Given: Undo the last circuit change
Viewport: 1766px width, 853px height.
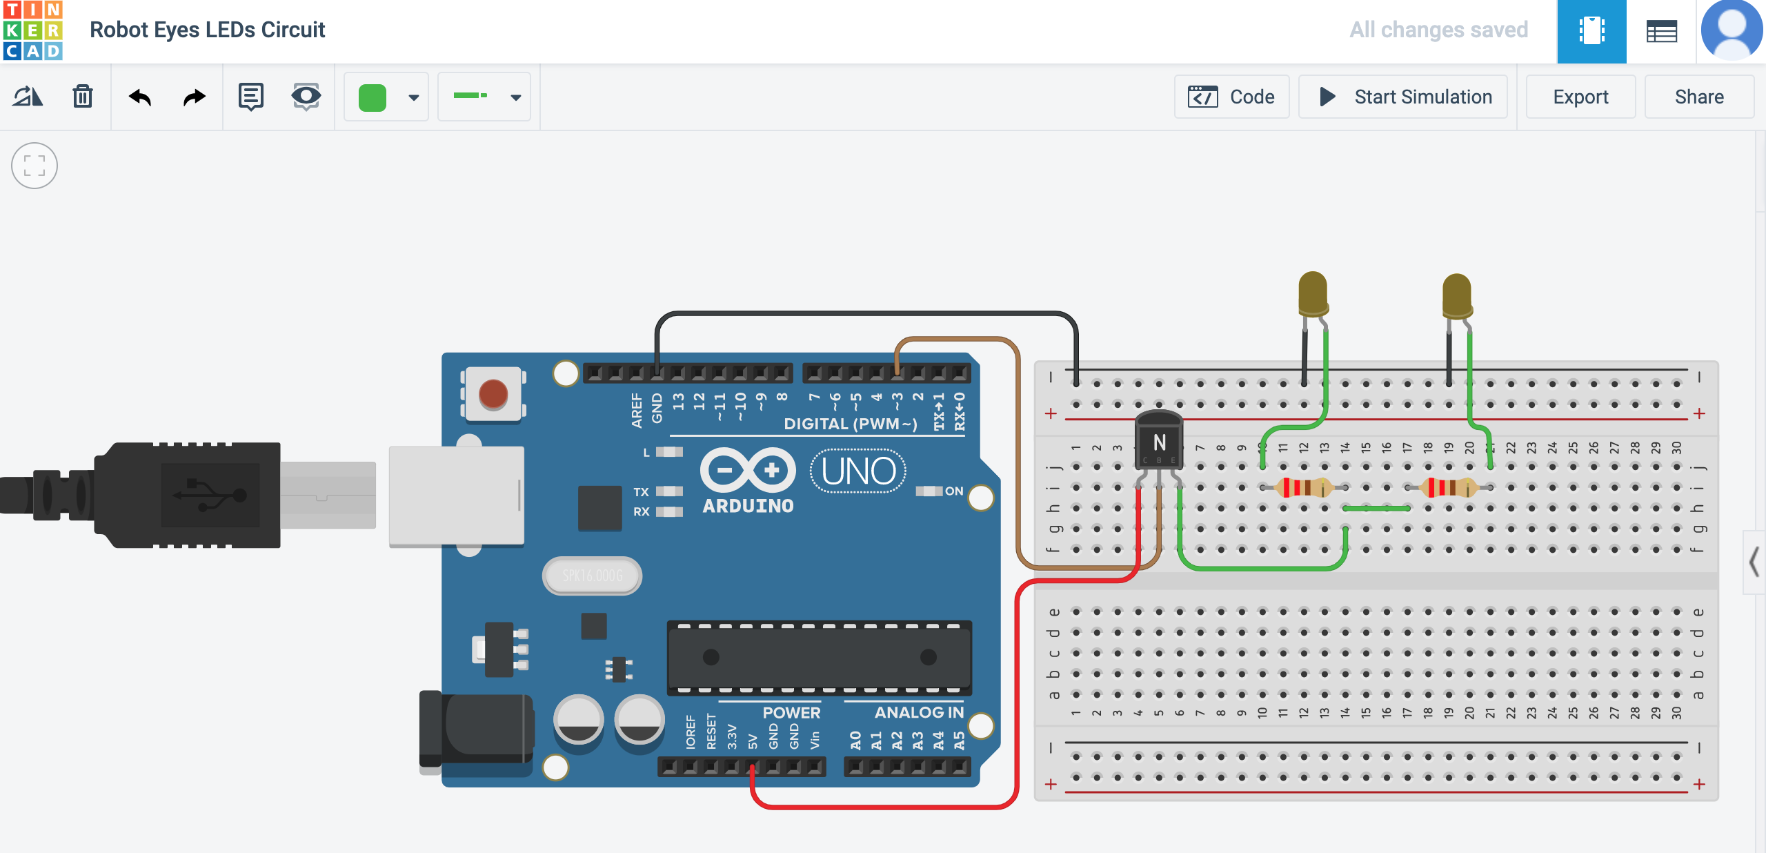Looking at the screenshot, I should 140,97.
